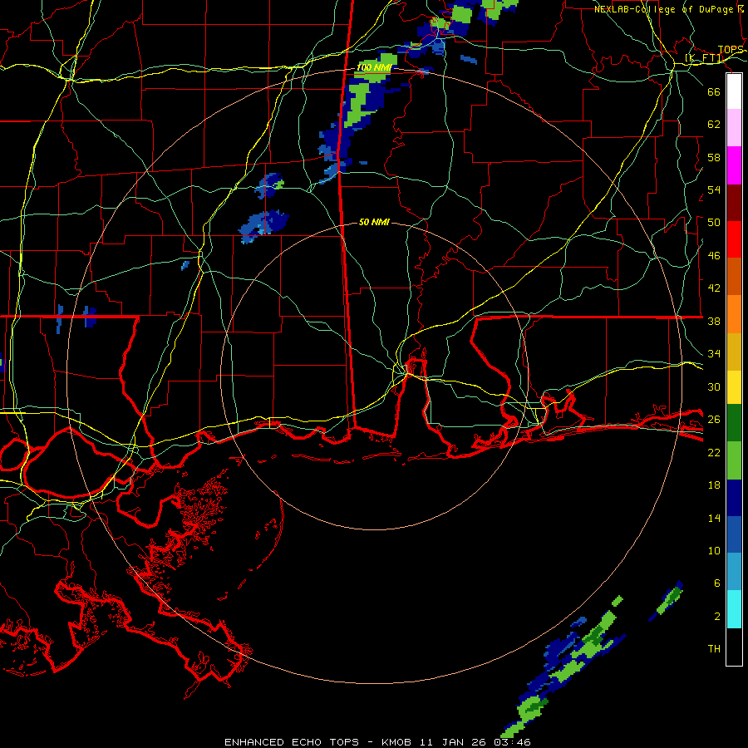
Task: Click the '66' legend value
Action: 714,91
